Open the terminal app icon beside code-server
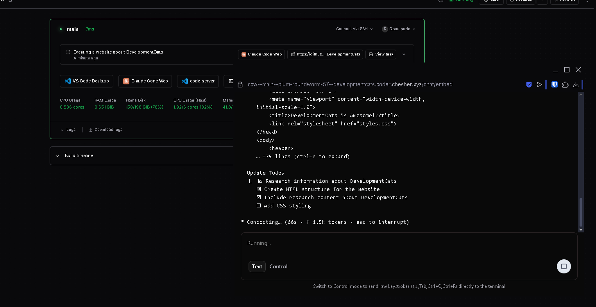596x307 pixels. click(230, 81)
